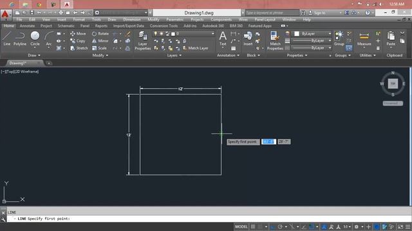412x231 pixels.
Task: Expand the Properties panel
Action: click(x=297, y=55)
